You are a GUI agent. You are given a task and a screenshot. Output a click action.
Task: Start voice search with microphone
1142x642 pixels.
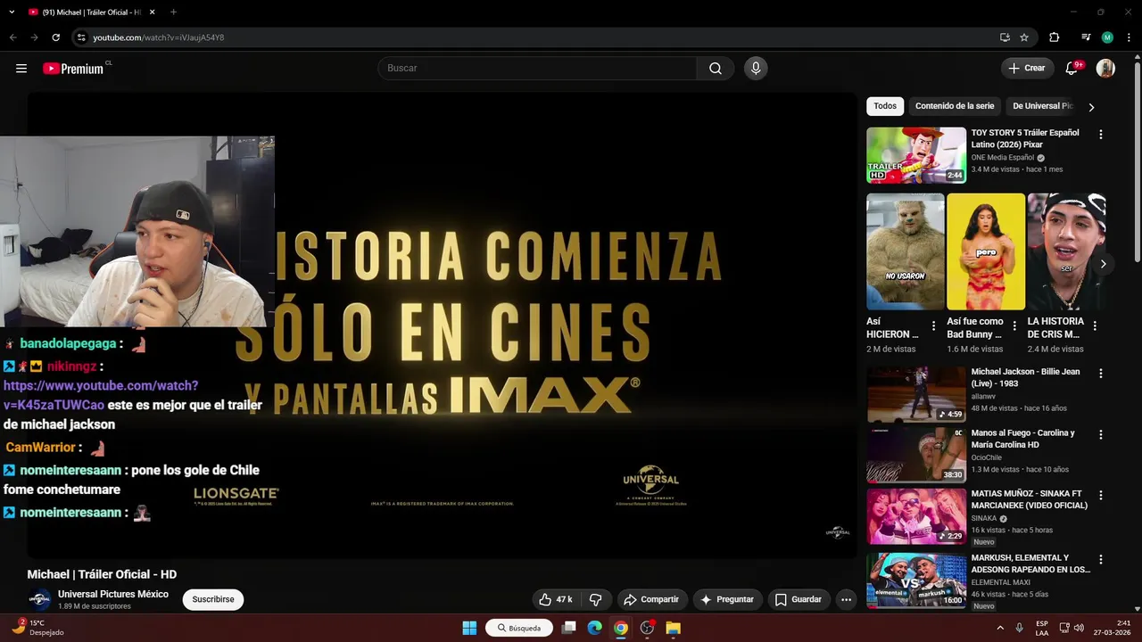tap(756, 69)
